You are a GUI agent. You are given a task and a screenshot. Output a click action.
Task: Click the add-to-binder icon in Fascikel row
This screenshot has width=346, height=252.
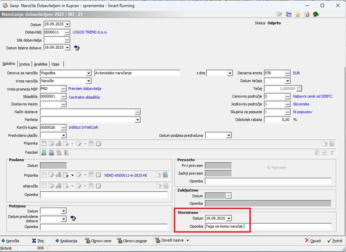click(x=44, y=153)
